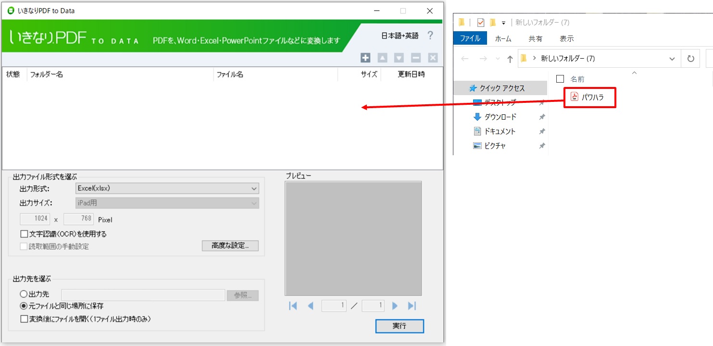
Task: Go to previous preview page
Action: coord(310,306)
